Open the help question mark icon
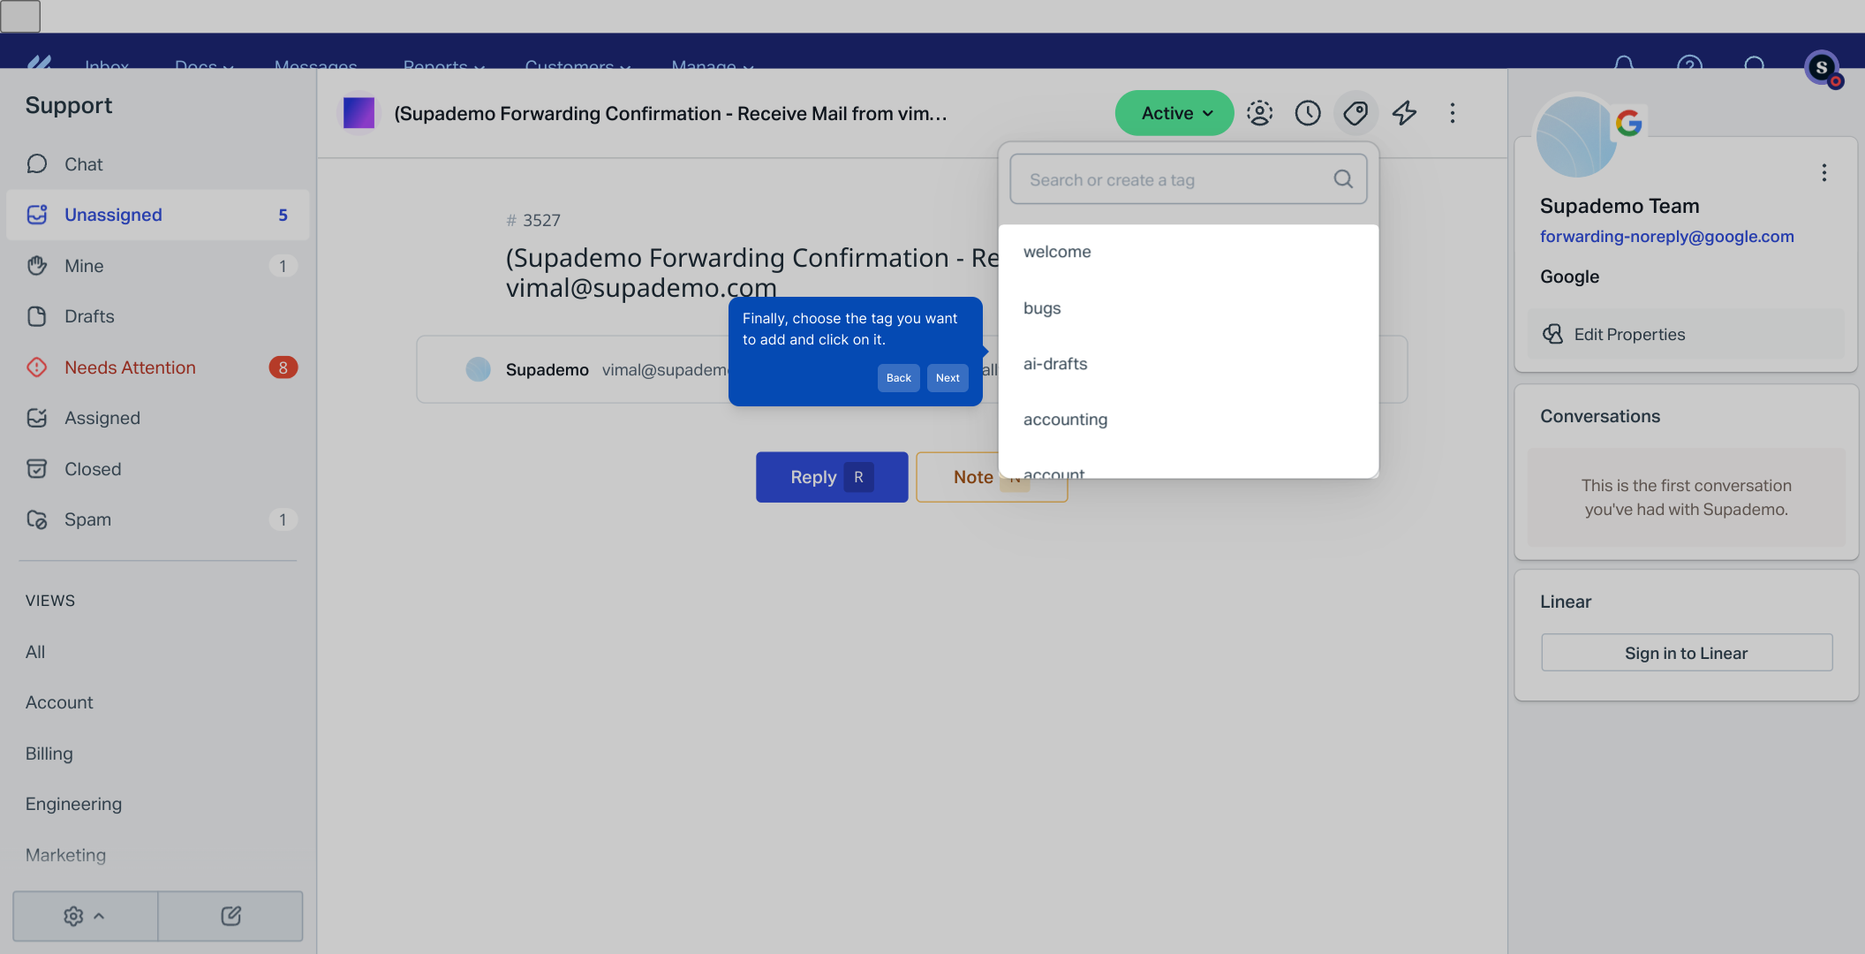The image size is (1865, 954). tap(1689, 64)
